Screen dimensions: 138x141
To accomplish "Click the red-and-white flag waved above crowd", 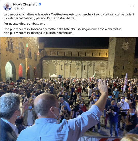I will point(92,77).
